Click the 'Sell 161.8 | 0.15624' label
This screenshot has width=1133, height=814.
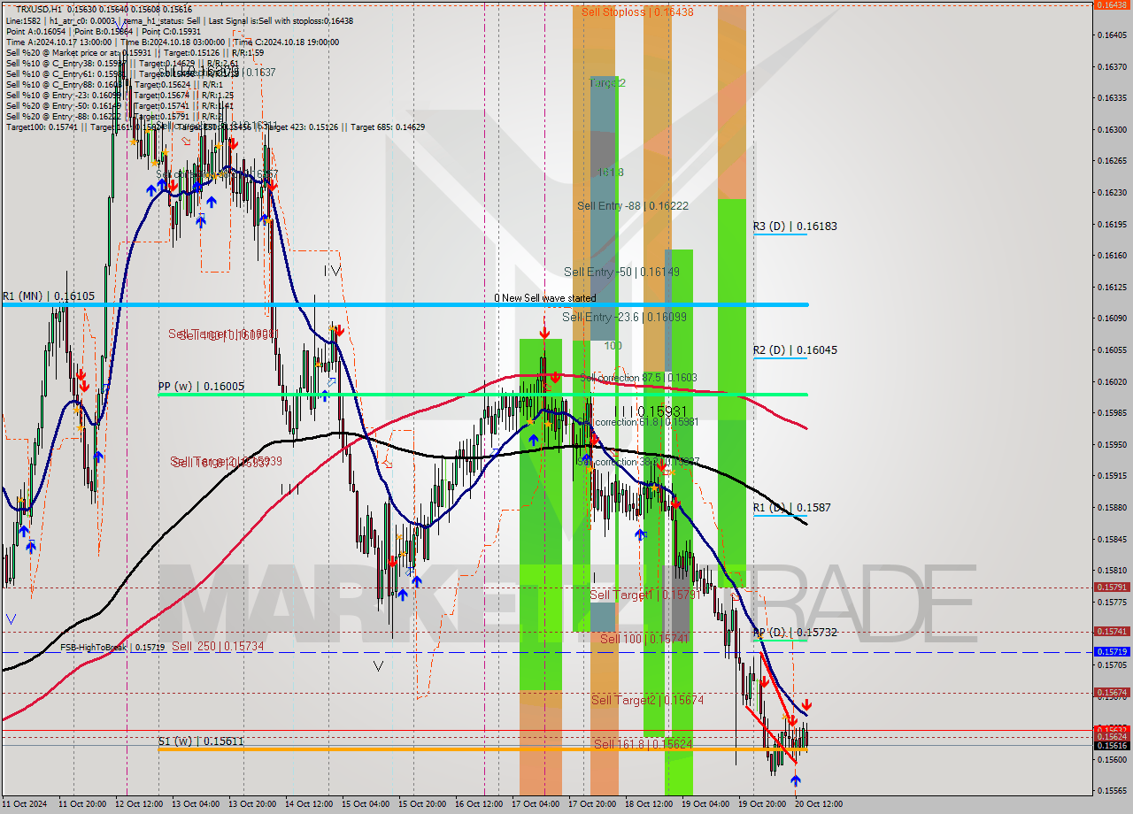643,744
